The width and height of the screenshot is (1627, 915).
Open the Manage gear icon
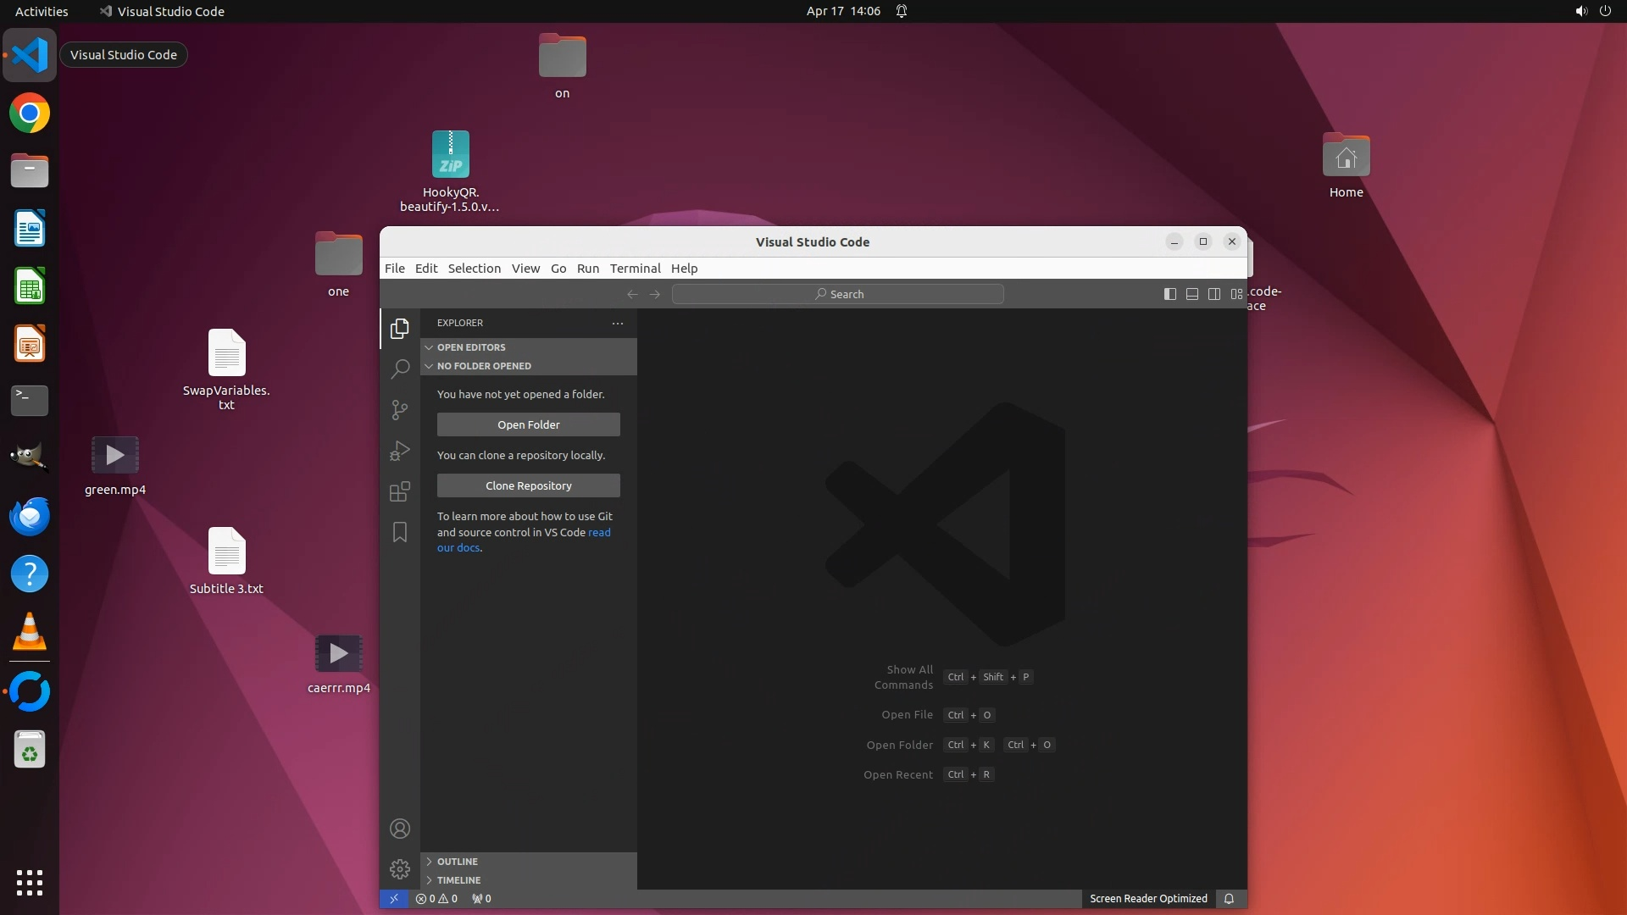click(400, 869)
